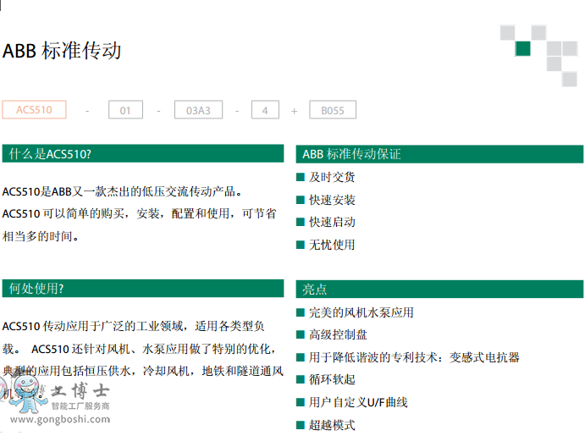Click the line 相当多的时间
This screenshot has height=436, width=585.
point(41,236)
